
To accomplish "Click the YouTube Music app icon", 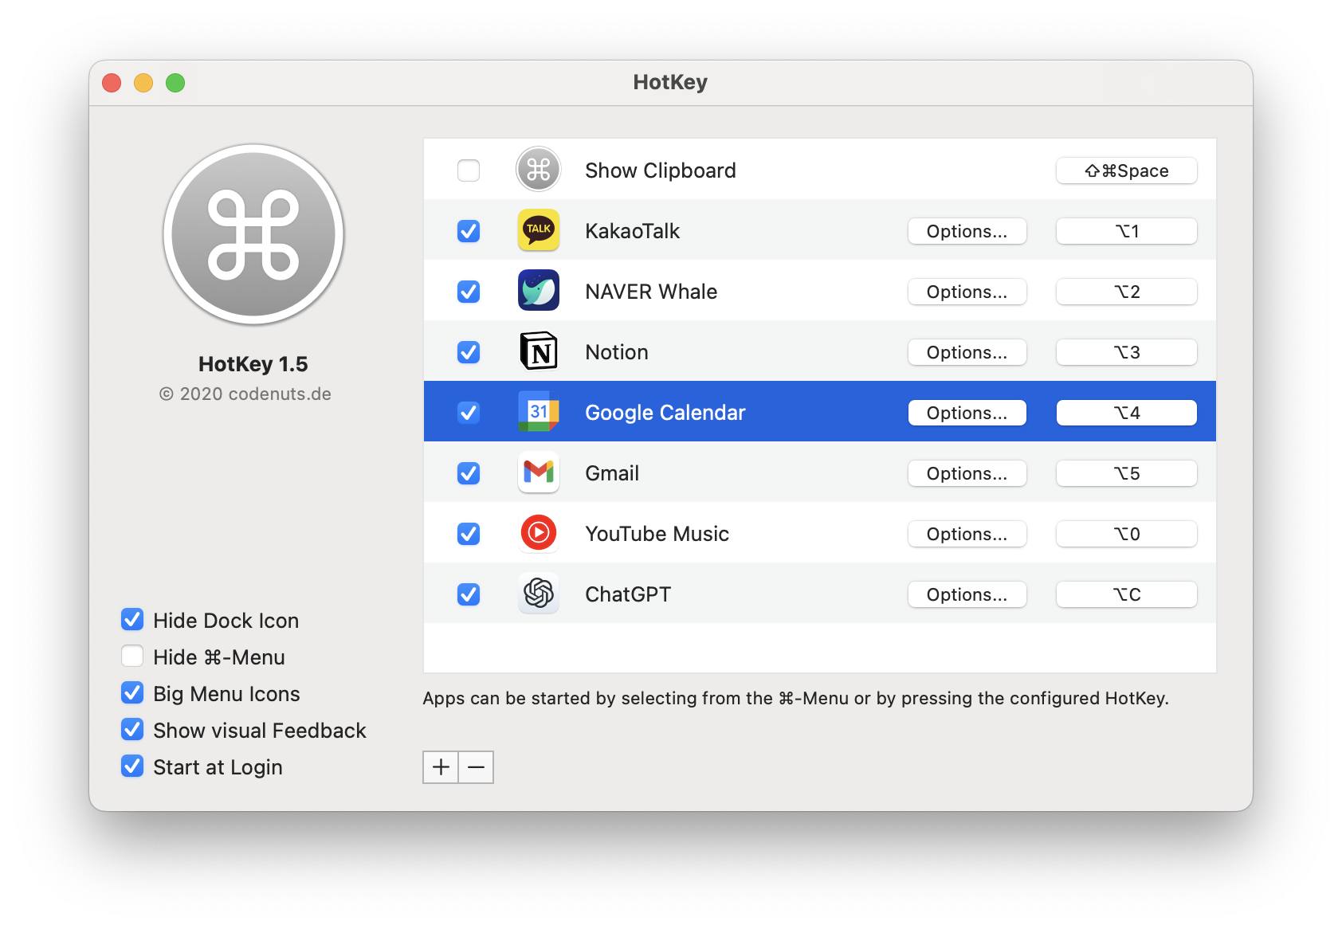I will (539, 533).
